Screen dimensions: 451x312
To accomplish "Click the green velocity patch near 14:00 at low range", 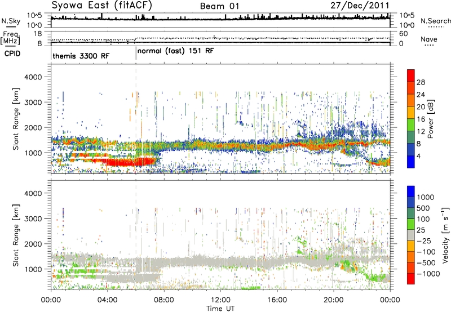I will [x=251, y=288].
